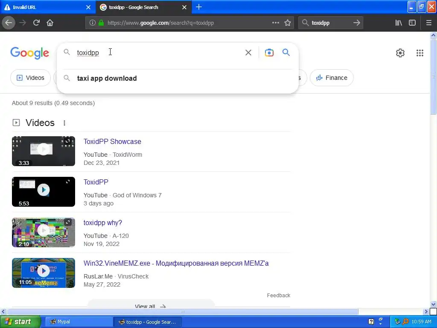Open the browser home page
437x328 pixels.
50,23
